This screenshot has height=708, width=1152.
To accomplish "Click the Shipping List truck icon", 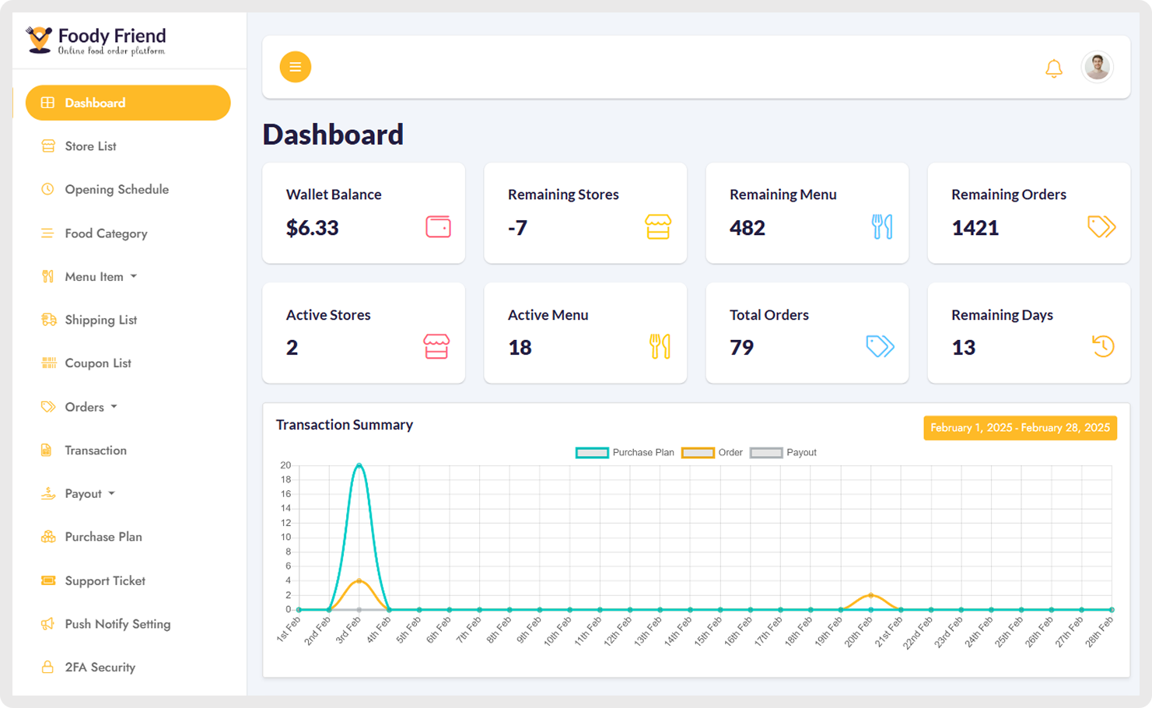I will [48, 320].
